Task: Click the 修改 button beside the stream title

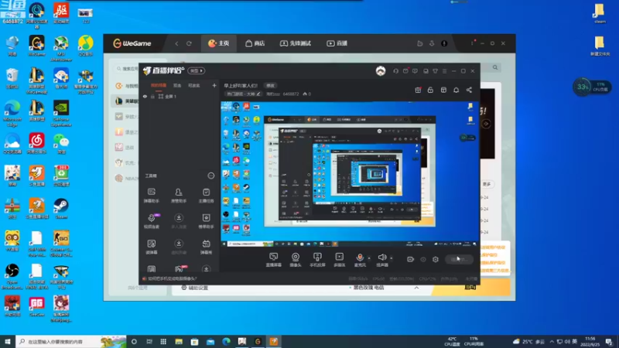Action: coord(270,85)
